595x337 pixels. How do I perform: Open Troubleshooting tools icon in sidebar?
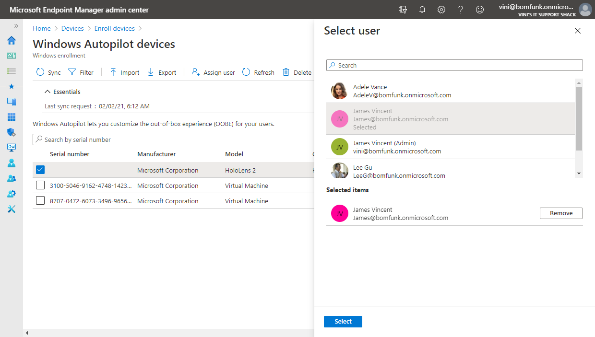click(x=12, y=209)
